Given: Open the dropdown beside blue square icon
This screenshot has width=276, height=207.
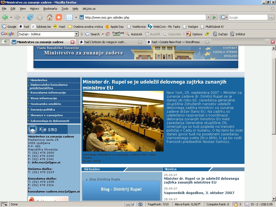Looking at the screenshot, I should 76,18.
